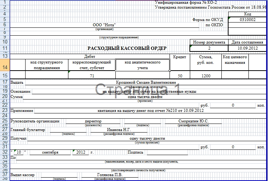
Task: Click the 'По' label in row 33
Action: tap(13, 157)
